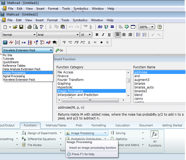Screen dimensions: 186x160
Task: Click the Undo arrow icon
Action: (x=71, y=27)
